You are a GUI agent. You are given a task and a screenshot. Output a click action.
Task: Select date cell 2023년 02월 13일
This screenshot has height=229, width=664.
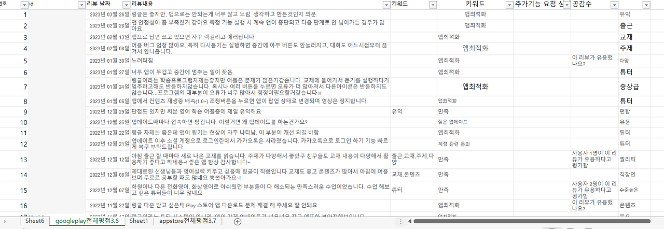108,37
